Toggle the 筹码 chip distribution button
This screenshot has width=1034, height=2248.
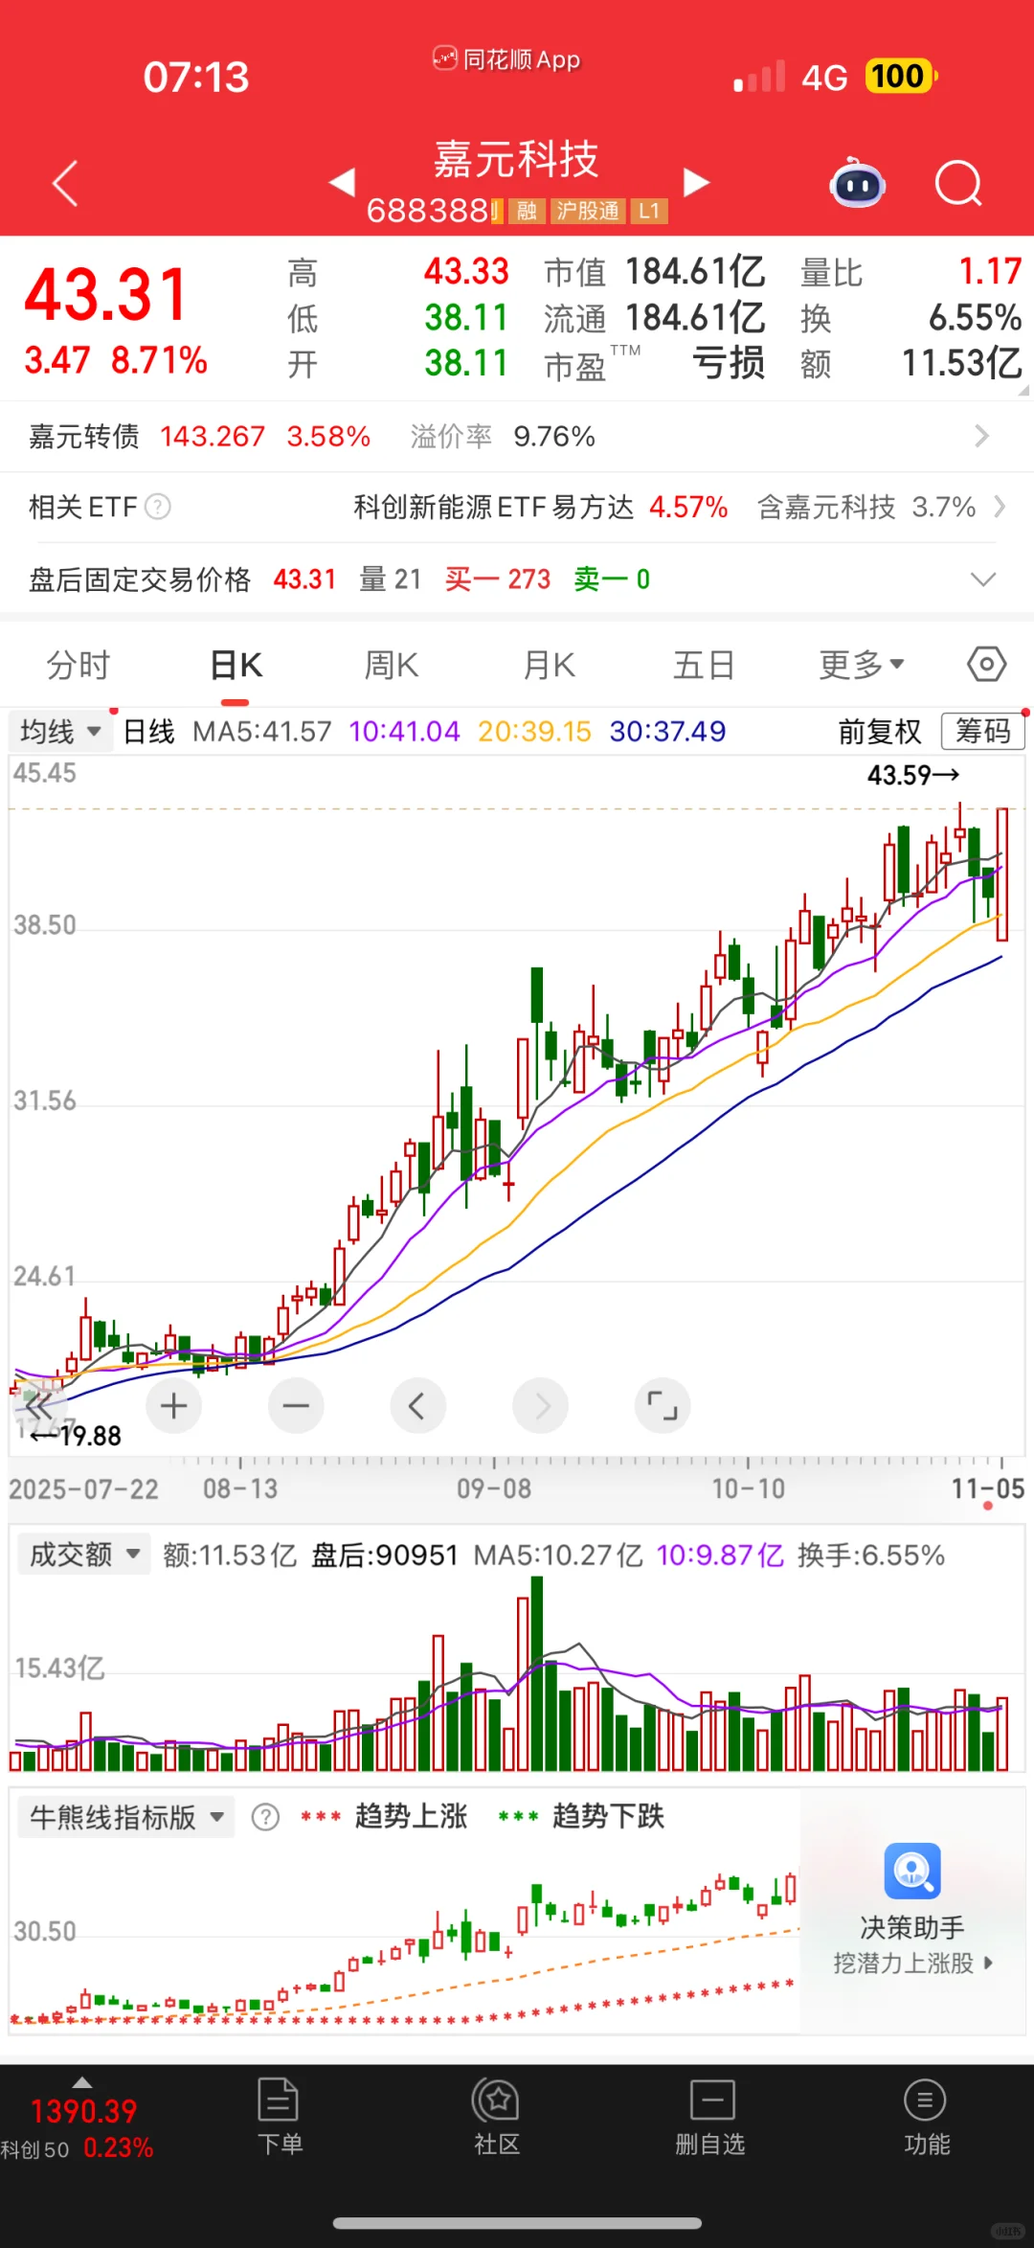coord(982,732)
